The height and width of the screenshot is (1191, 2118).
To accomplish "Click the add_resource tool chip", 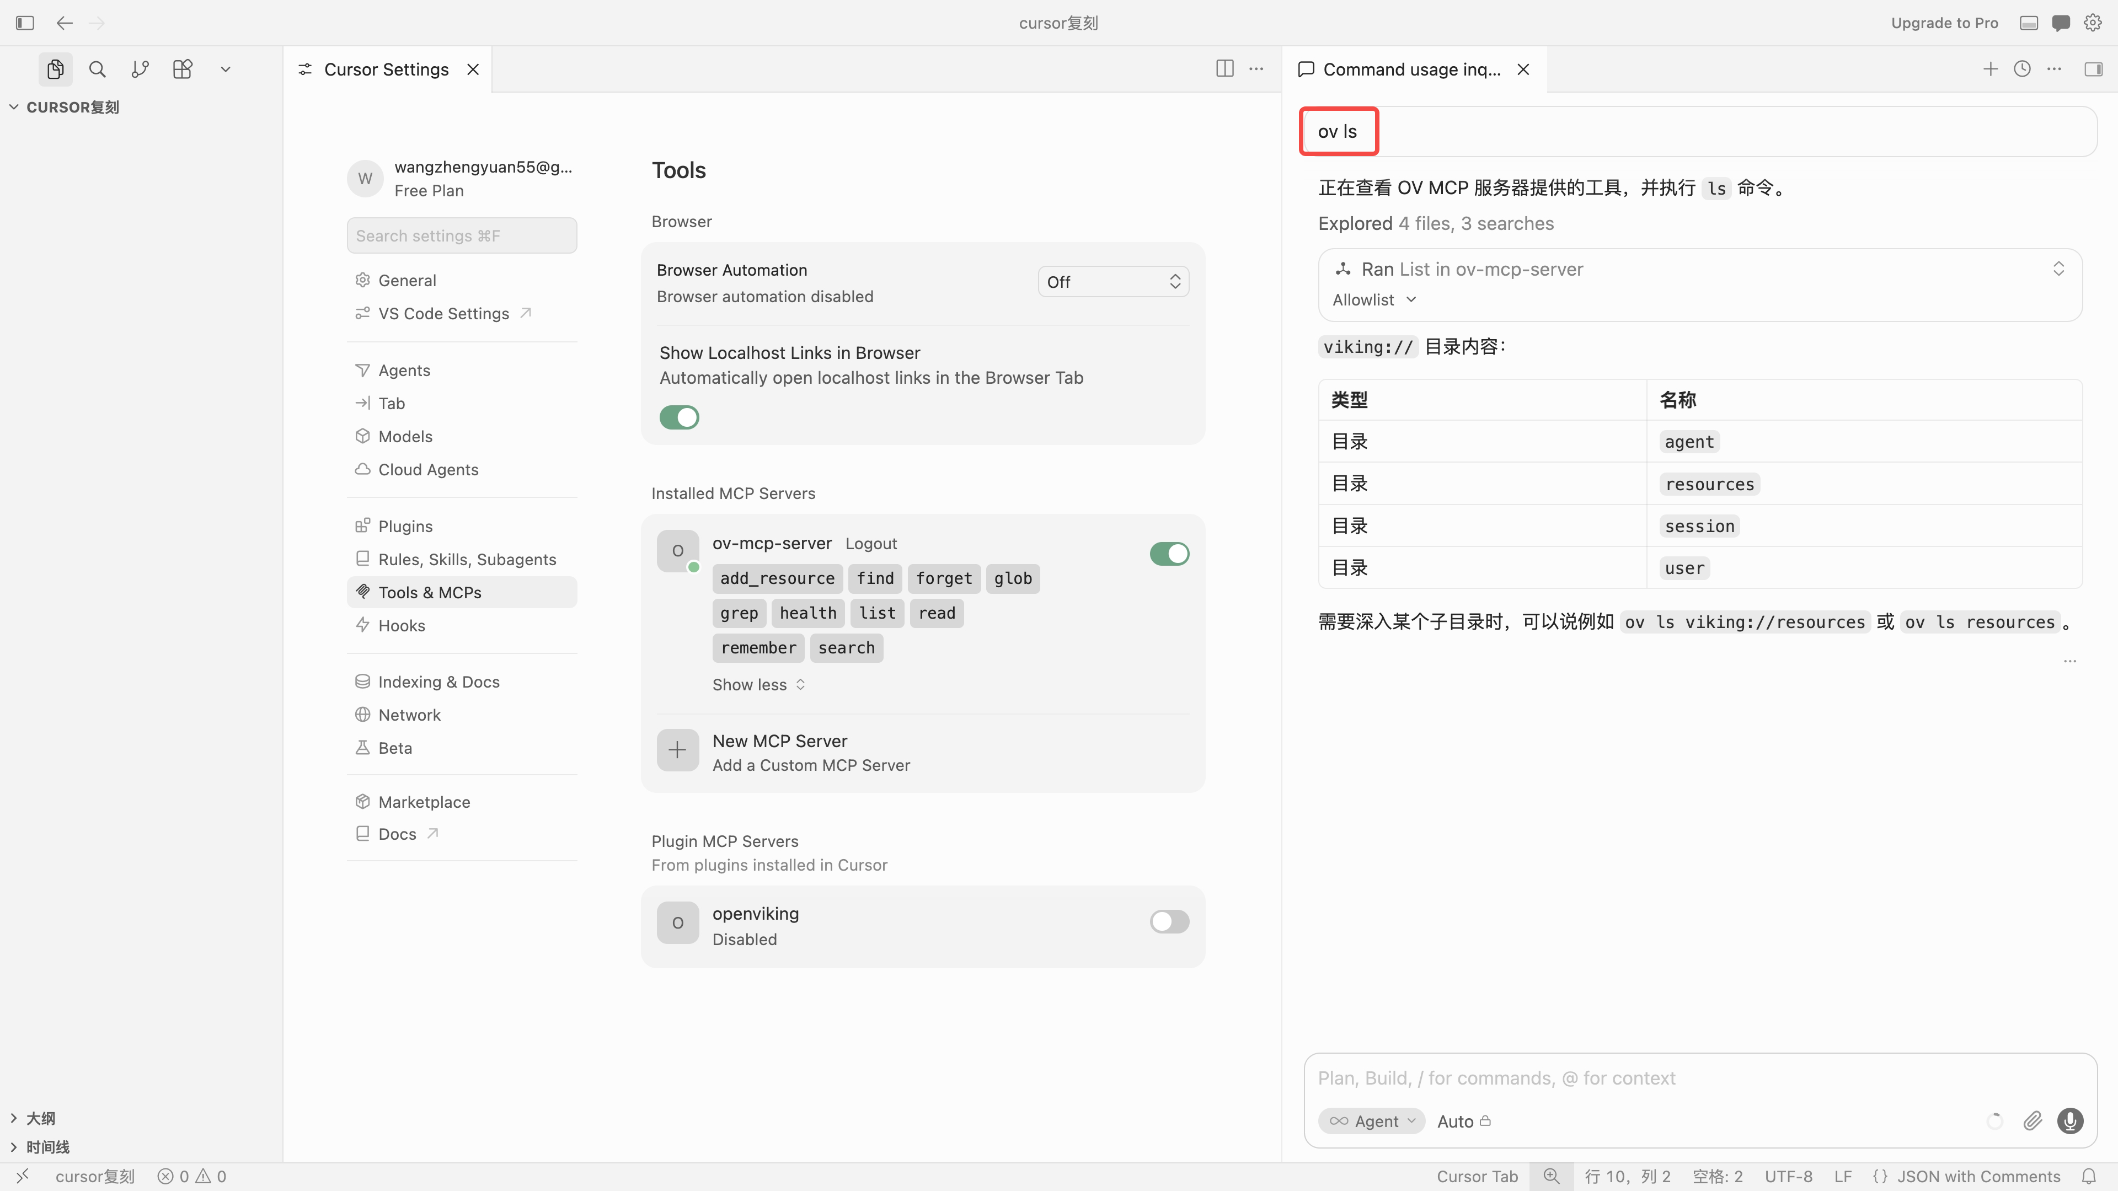I will (x=777, y=578).
